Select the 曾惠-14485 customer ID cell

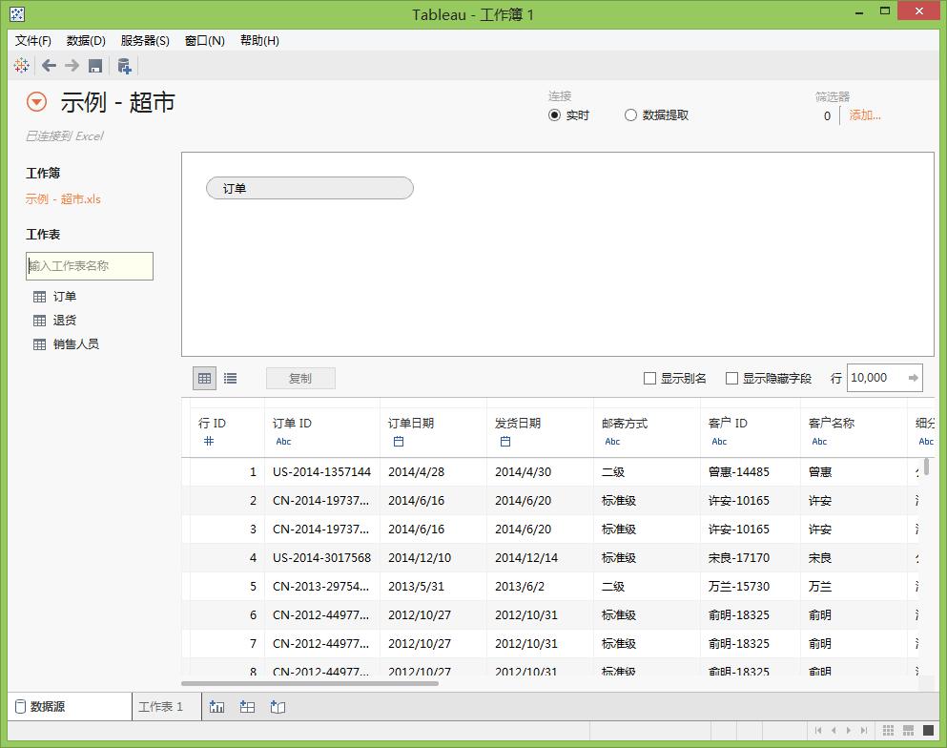(x=751, y=472)
